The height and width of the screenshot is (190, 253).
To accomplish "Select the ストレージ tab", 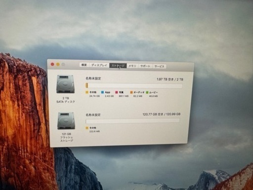I will point(118,66).
